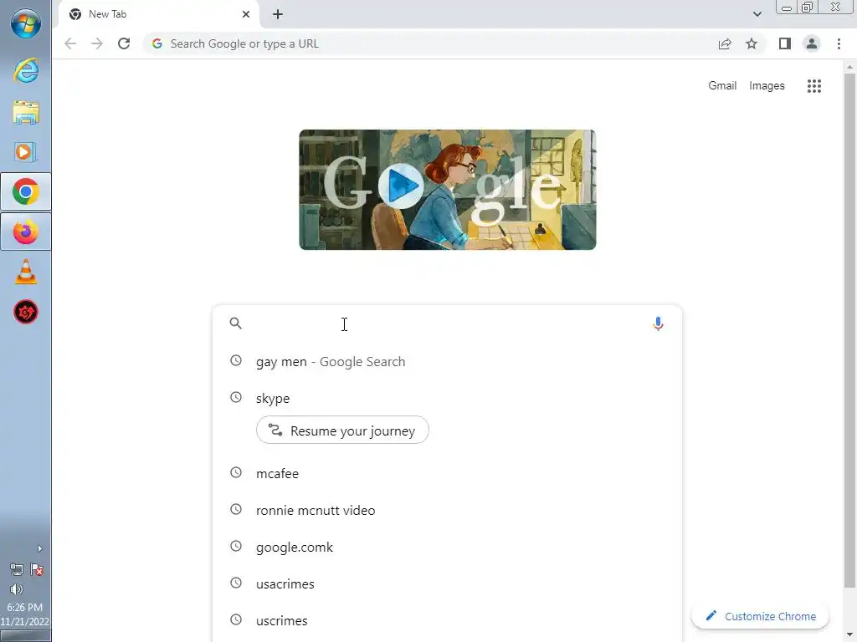
Task: Bookmark this tab with star icon
Action: pos(752,43)
